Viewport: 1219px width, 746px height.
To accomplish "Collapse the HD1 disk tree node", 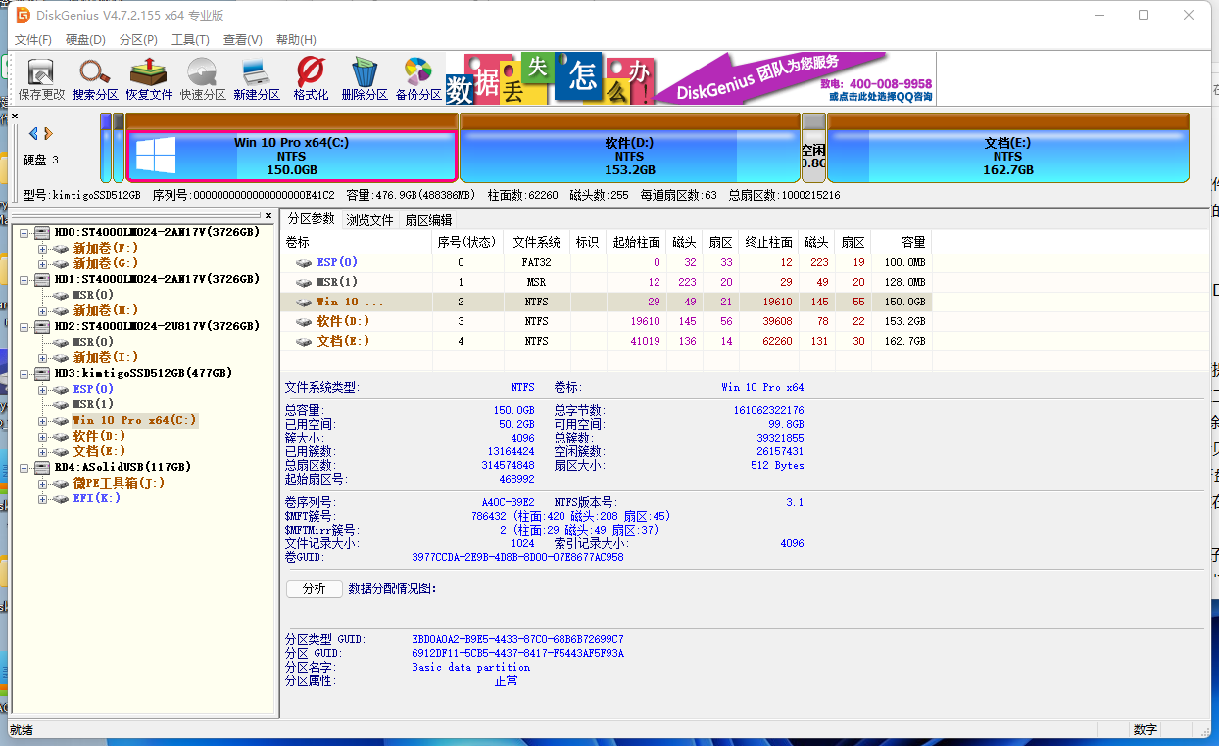I will pyautogui.click(x=24, y=280).
